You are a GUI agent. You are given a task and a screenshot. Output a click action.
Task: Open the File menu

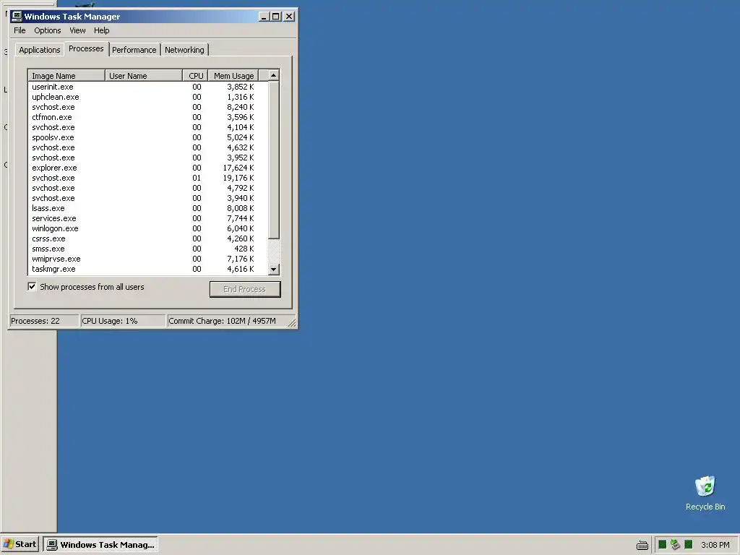click(20, 30)
